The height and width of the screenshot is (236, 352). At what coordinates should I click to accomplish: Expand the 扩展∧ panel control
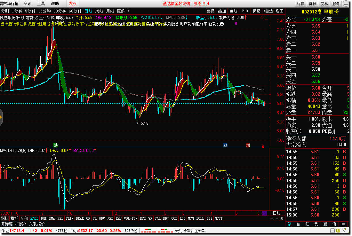21,224
